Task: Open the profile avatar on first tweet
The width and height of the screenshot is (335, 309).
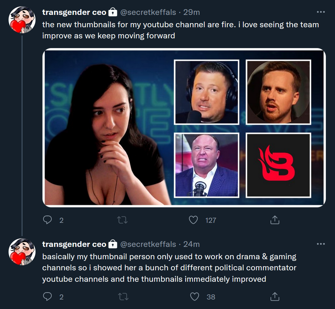Action: pyautogui.click(x=22, y=20)
